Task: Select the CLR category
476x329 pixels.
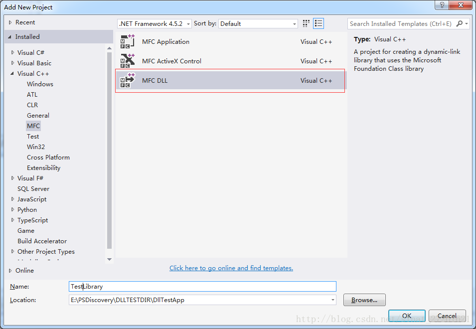Action: (x=32, y=105)
